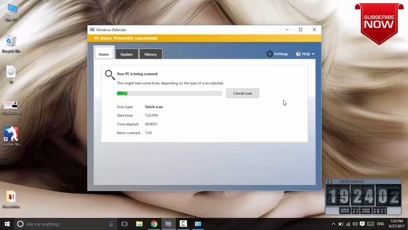Image resolution: width=408 pixels, height=230 pixels.
Task: Click the Cortana microphone icon
Action: point(111,224)
